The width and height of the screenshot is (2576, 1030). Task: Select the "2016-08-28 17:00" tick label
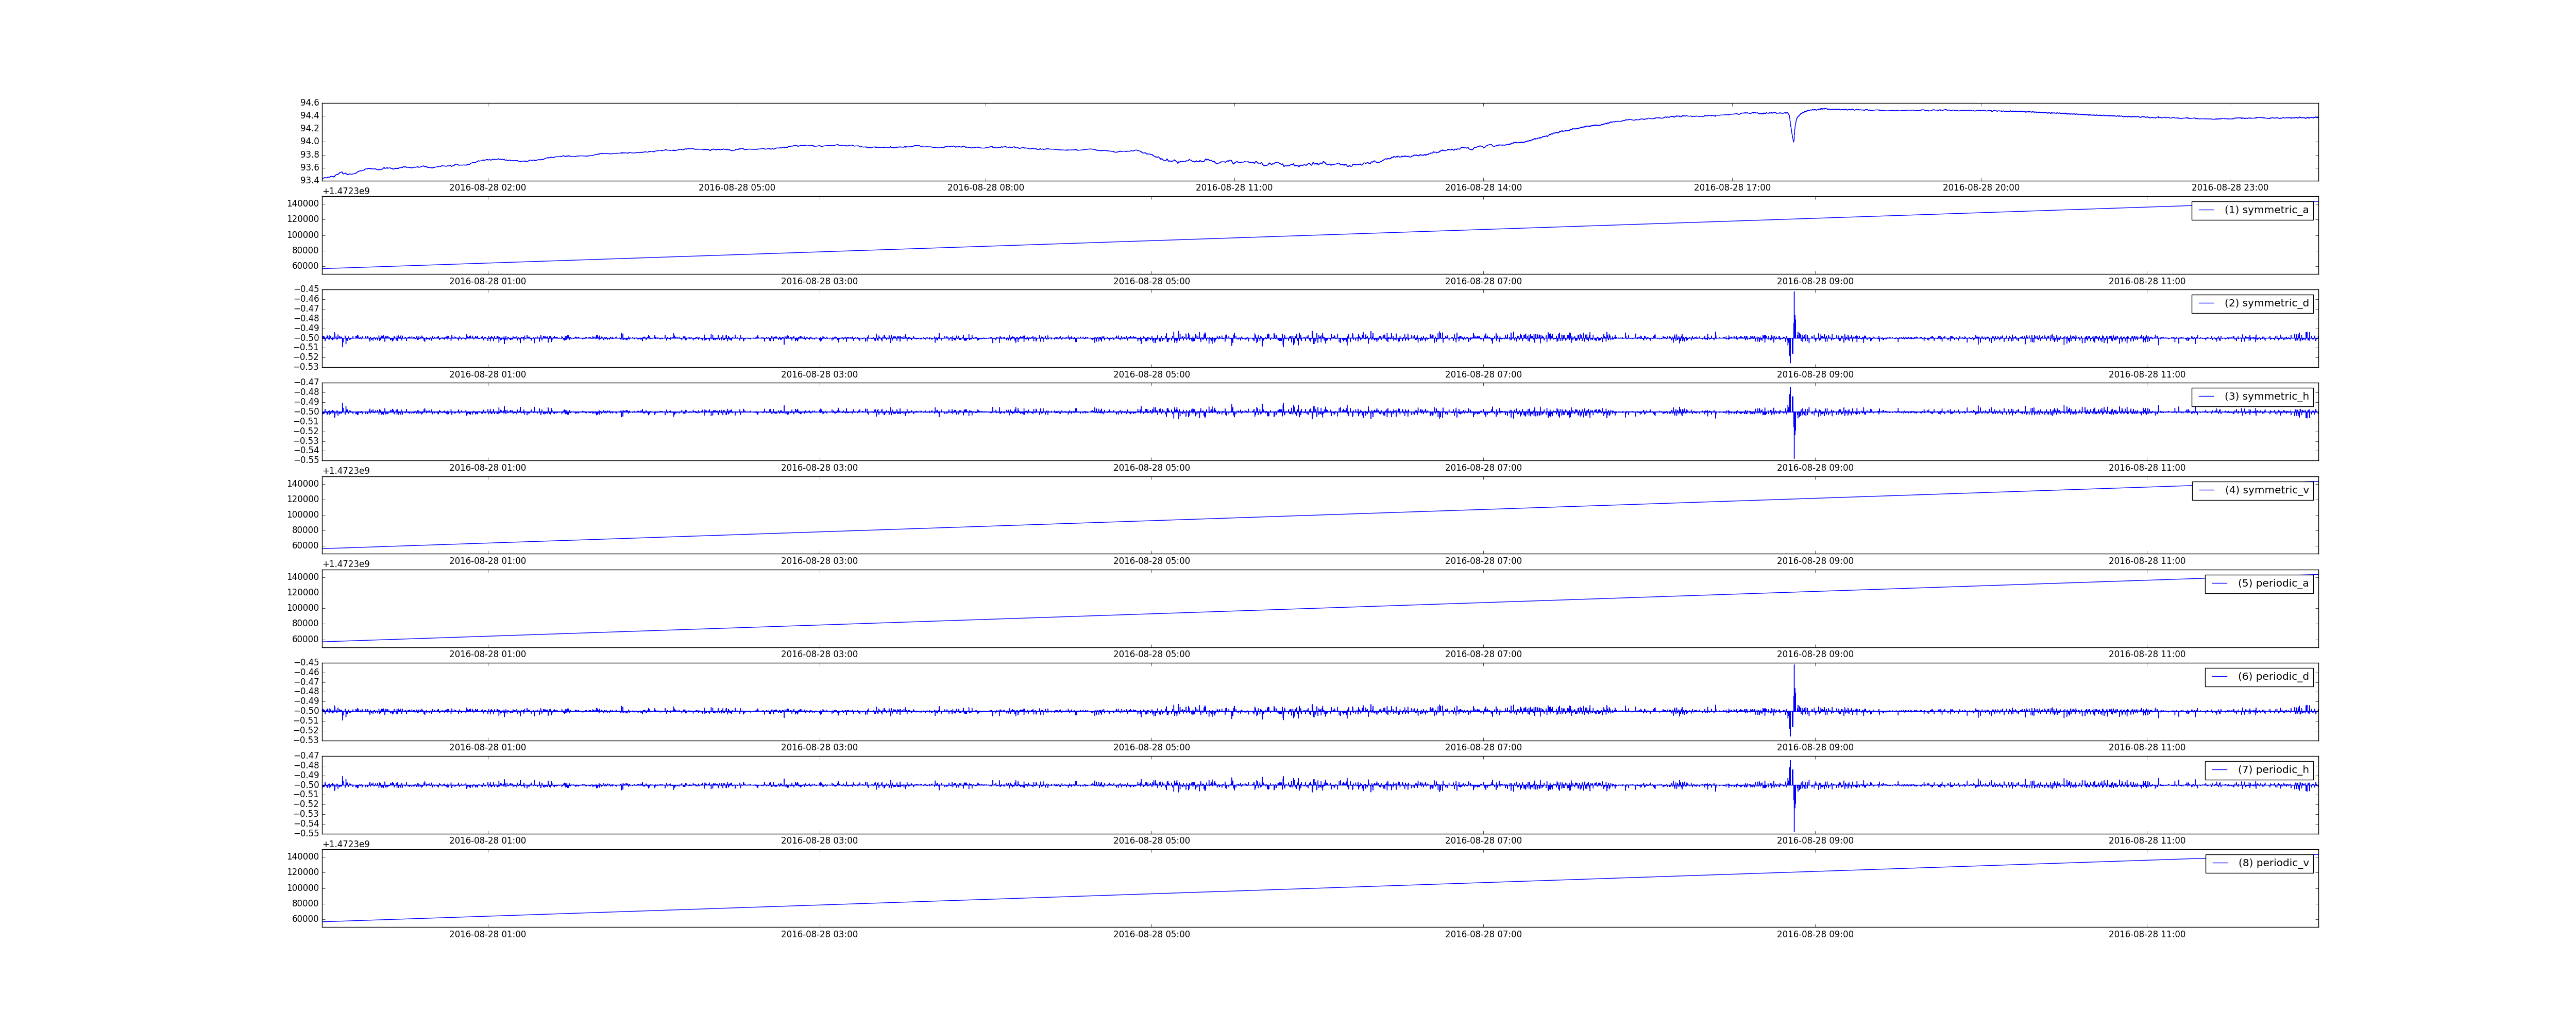(1732, 188)
